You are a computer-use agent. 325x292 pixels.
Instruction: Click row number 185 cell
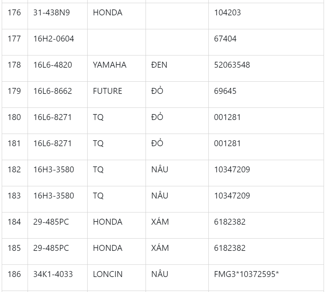pyautogui.click(x=14, y=248)
